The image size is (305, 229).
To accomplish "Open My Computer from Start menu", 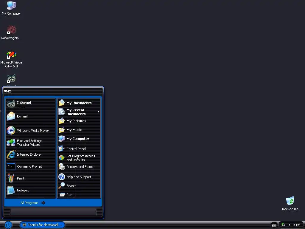I will point(79,139).
